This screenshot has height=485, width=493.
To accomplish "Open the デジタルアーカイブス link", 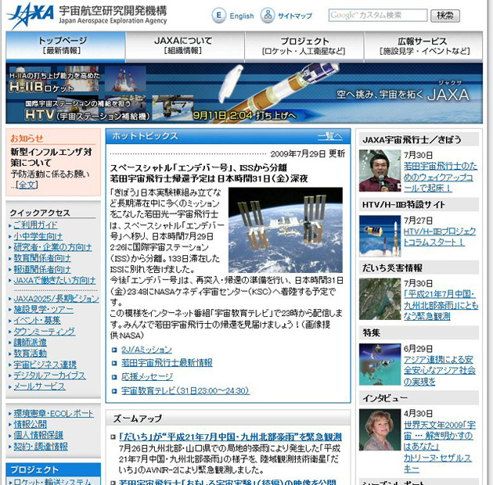I will (49, 375).
